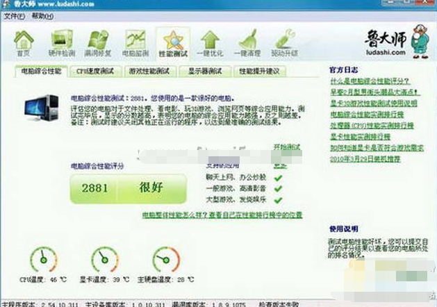This screenshot has width=437, height=307.
Task: Open 电脑监测 monitoring tool
Action: pyautogui.click(x=135, y=44)
